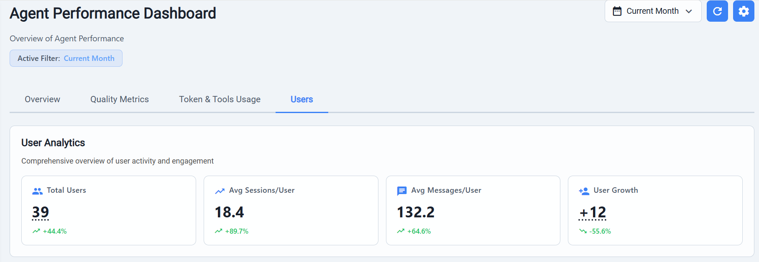
Task: Click the -55.6% change percentage
Action: click(x=600, y=231)
